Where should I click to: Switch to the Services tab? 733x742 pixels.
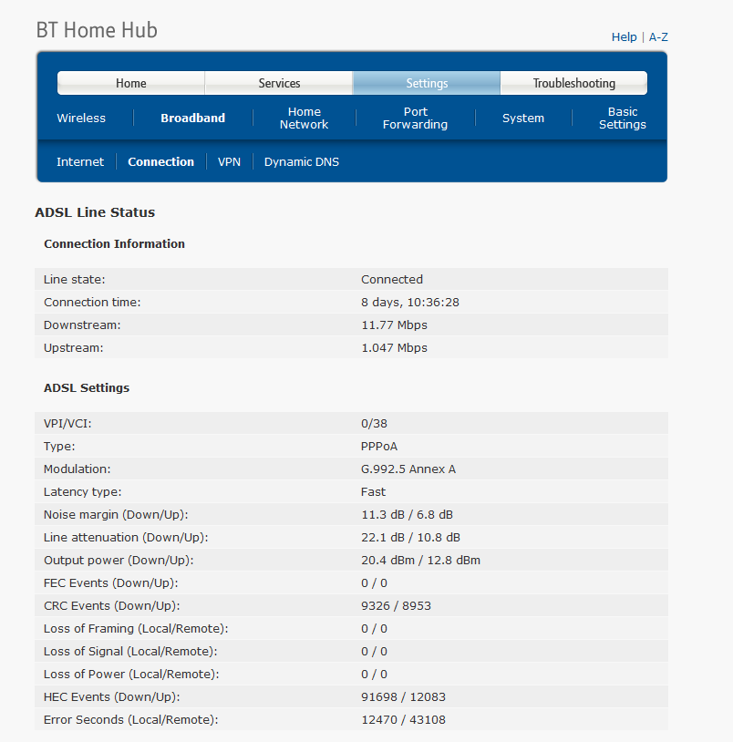click(x=279, y=83)
